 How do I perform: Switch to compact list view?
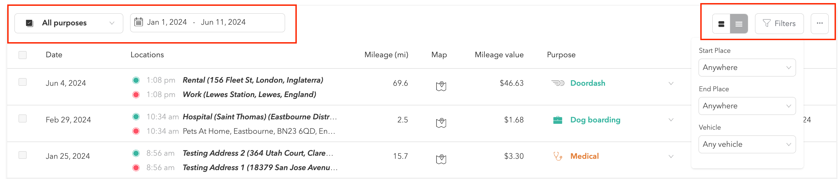click(x=739, y=24)
